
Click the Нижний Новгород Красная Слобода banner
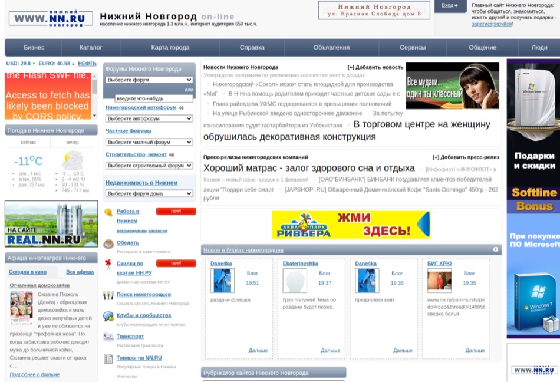click(x=374, y=11)
